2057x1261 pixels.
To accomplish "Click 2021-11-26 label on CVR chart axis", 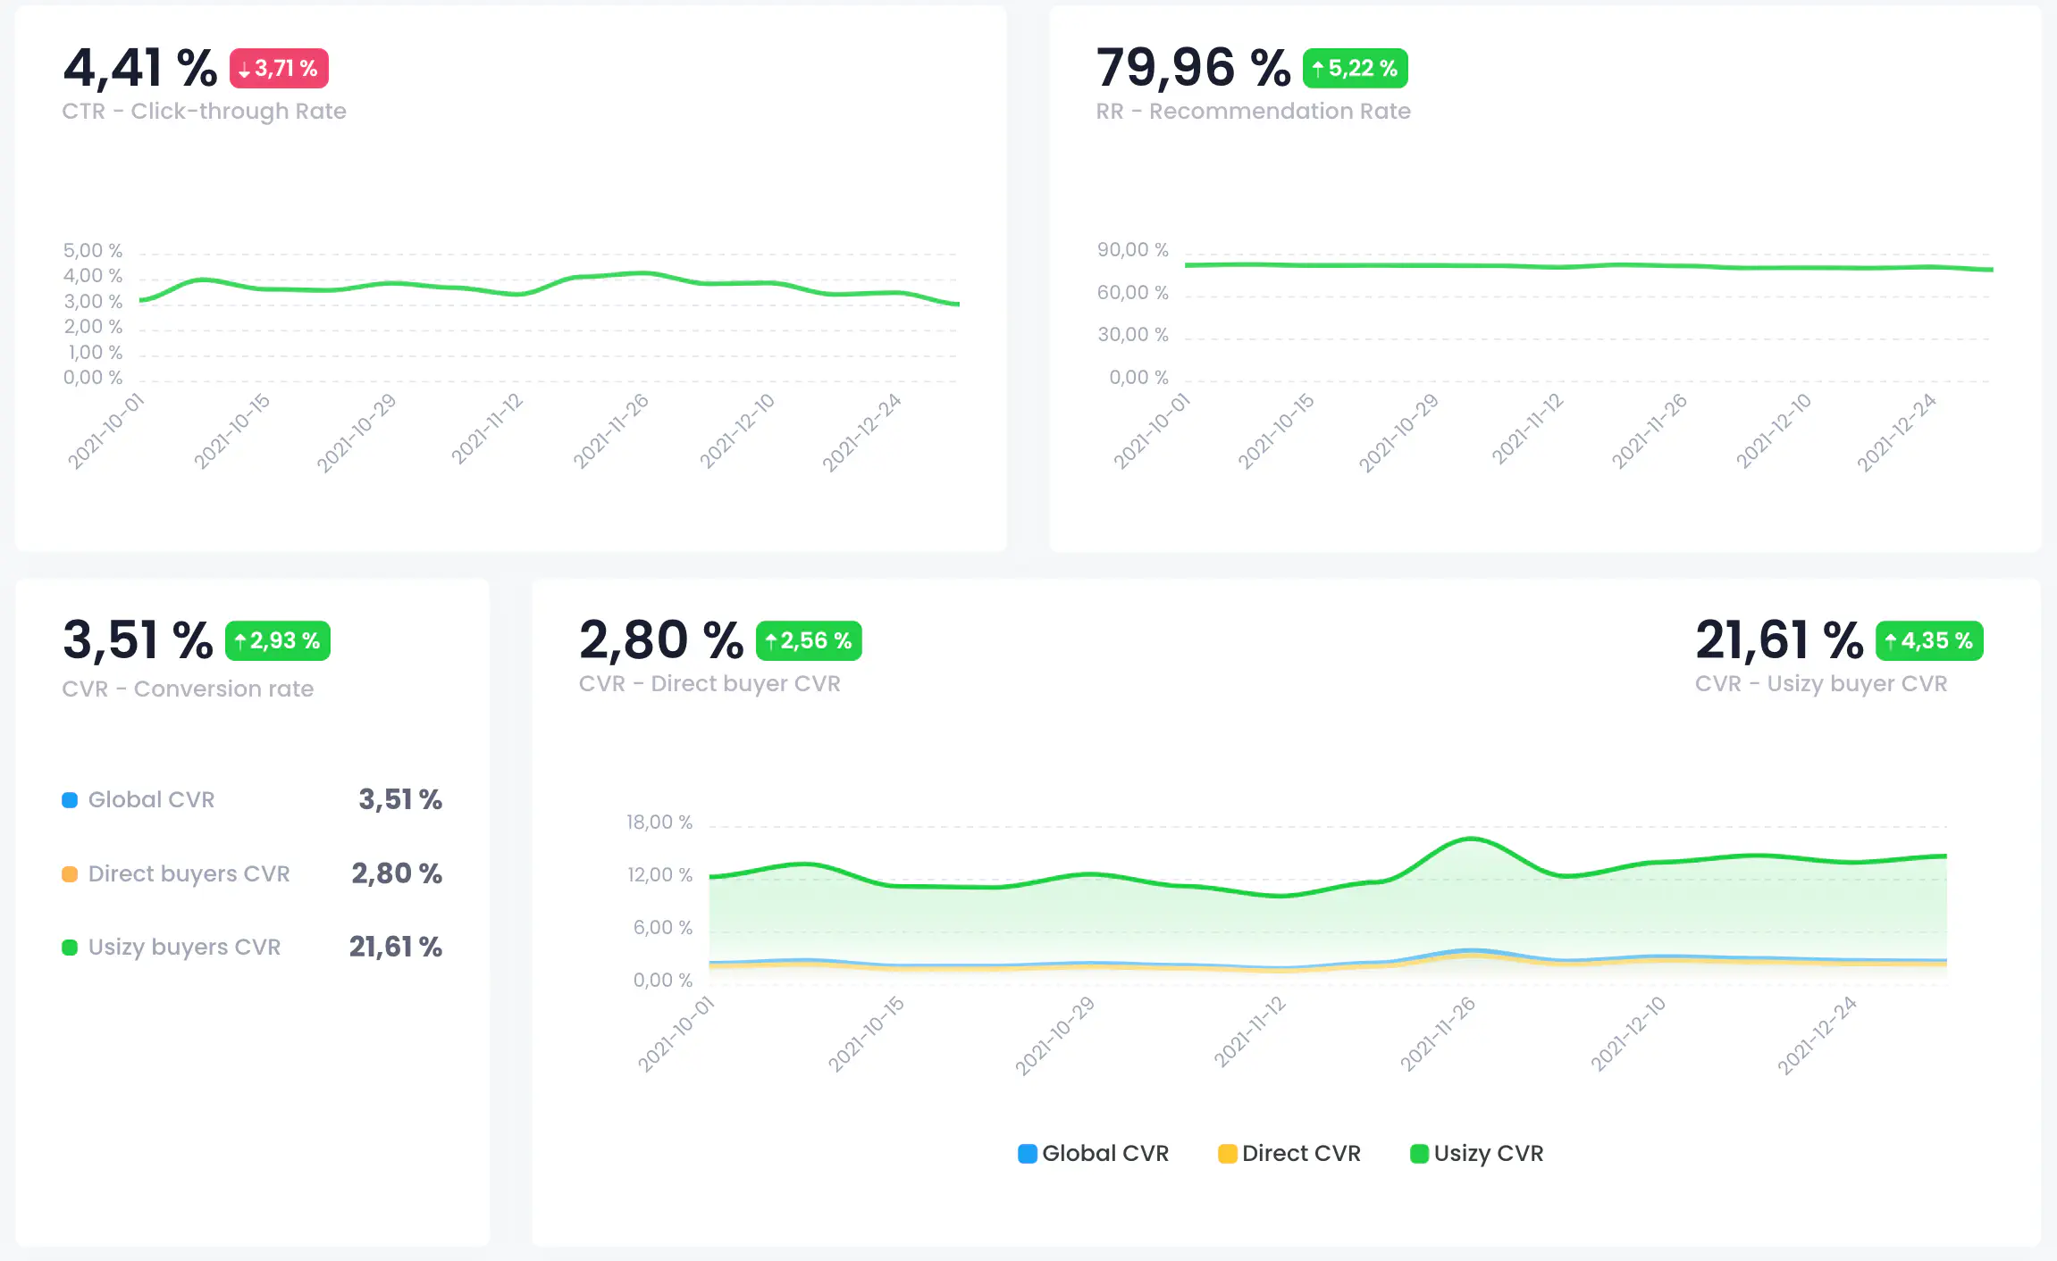I will tap(1438, 1033).
